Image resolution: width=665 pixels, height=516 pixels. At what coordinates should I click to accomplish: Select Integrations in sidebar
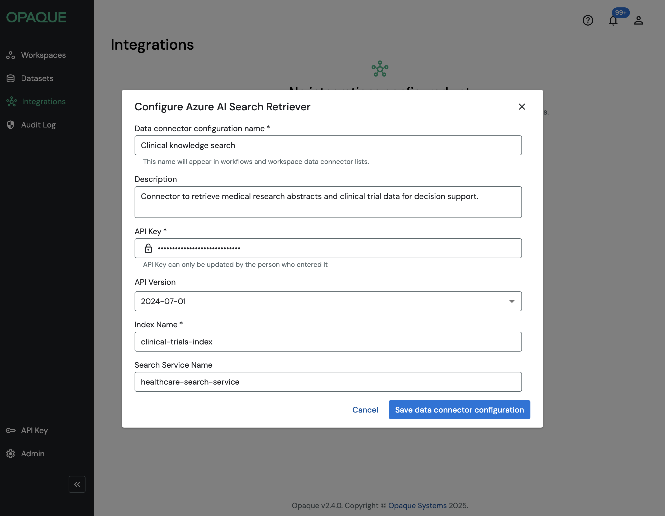(44, 101)
